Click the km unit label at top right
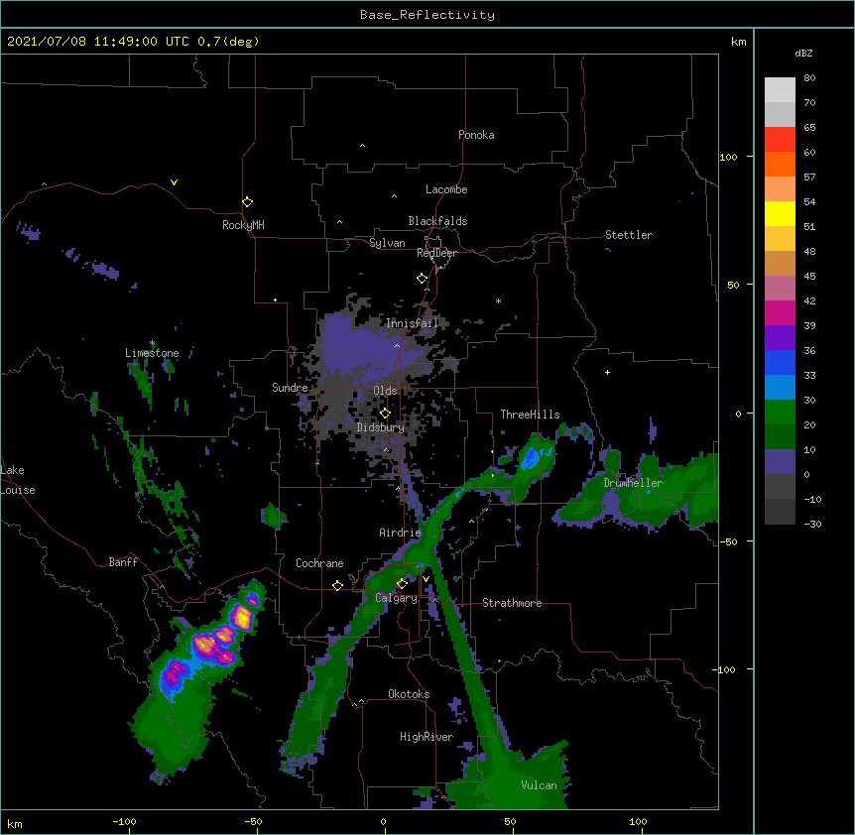The height and width of the screenshot is (835, 855). tap(738, 42)
